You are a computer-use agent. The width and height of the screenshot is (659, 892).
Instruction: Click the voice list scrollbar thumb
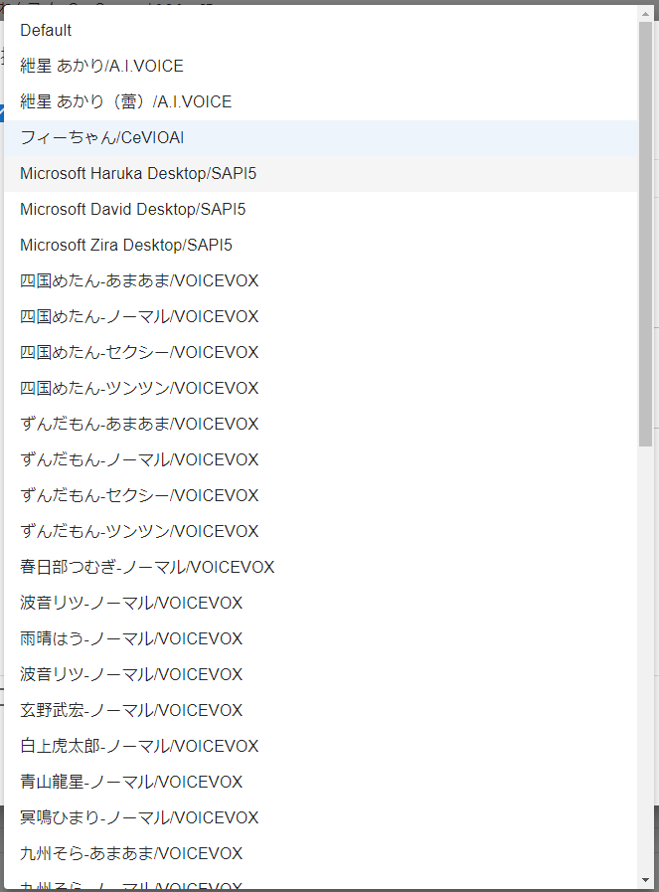[x=646, y=234]
